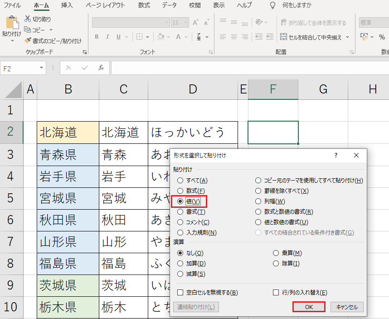Expand the Paste button dropdown arrow
This screenshot has height=319, width=389.
[x=12, y=40]
